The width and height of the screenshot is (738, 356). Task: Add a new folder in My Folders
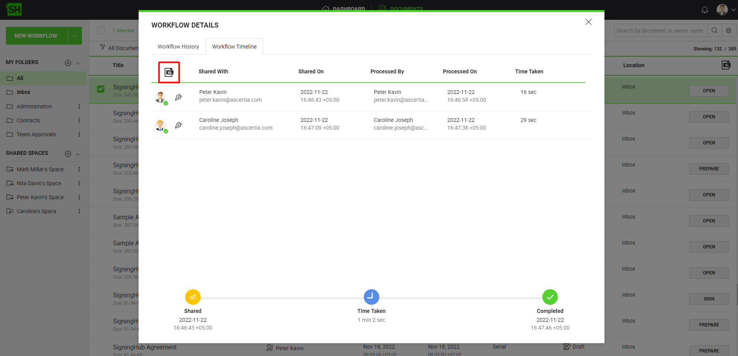[x=68, y=63]
